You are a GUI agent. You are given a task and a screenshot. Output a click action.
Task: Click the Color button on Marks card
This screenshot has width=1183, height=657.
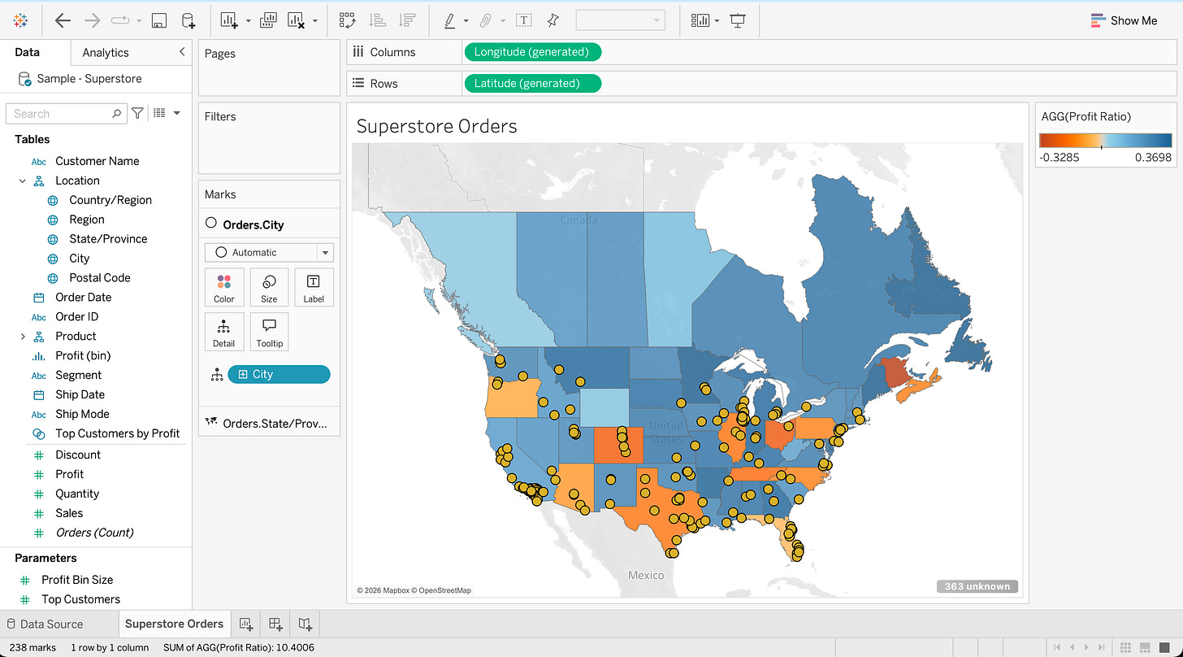click(224, 288)
